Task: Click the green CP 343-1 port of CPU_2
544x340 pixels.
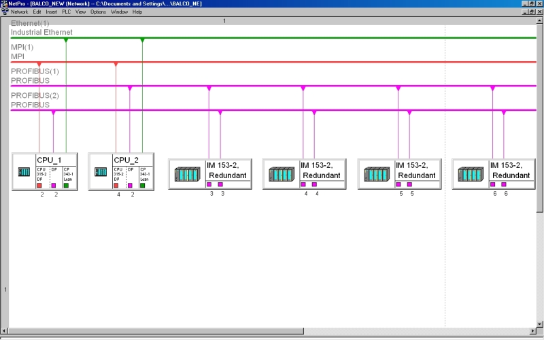Action: coord(142,185)
